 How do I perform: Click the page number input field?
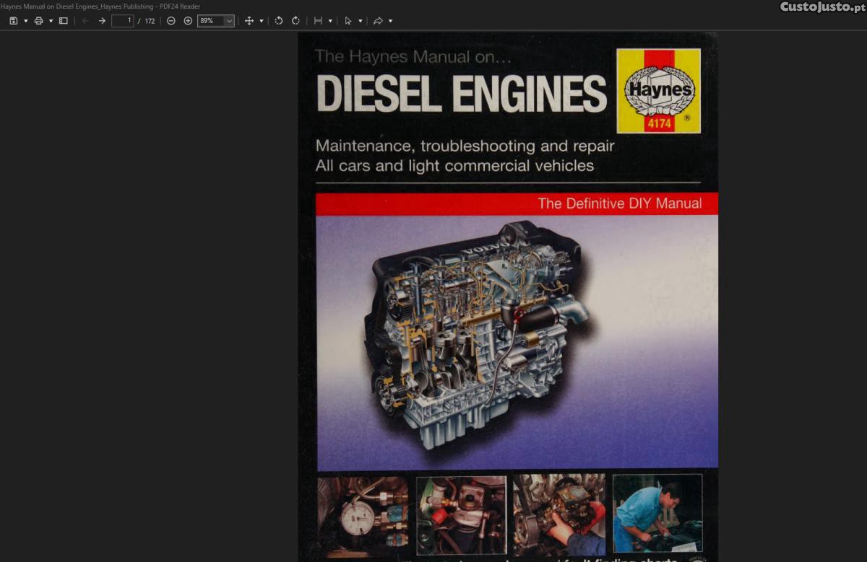pyautogui.click(x=123, y=21)
